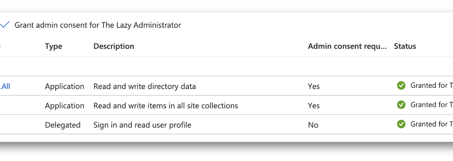Open the .All permission link
Viewport: 453px width, 161px height.
(x=5, y=86)
